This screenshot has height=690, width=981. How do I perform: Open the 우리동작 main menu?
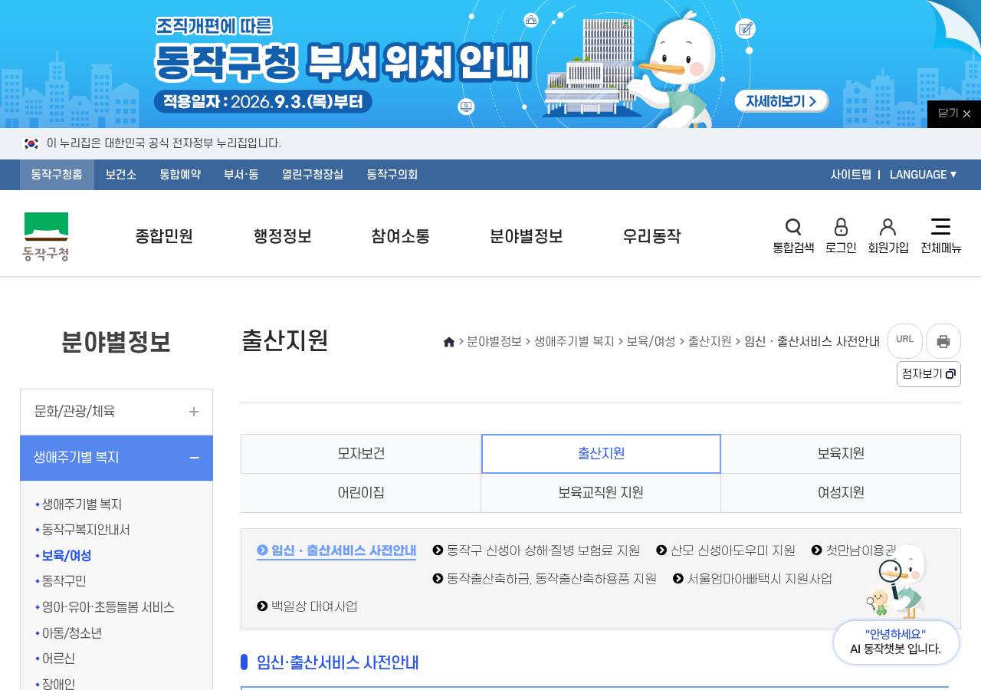pyautogui.click(x=651, y=236)
